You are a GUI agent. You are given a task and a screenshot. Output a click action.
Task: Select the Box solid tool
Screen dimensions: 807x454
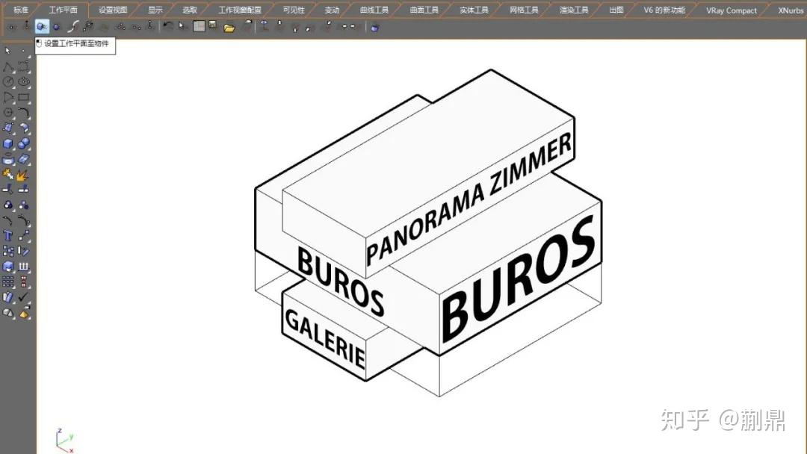[8, 143]
